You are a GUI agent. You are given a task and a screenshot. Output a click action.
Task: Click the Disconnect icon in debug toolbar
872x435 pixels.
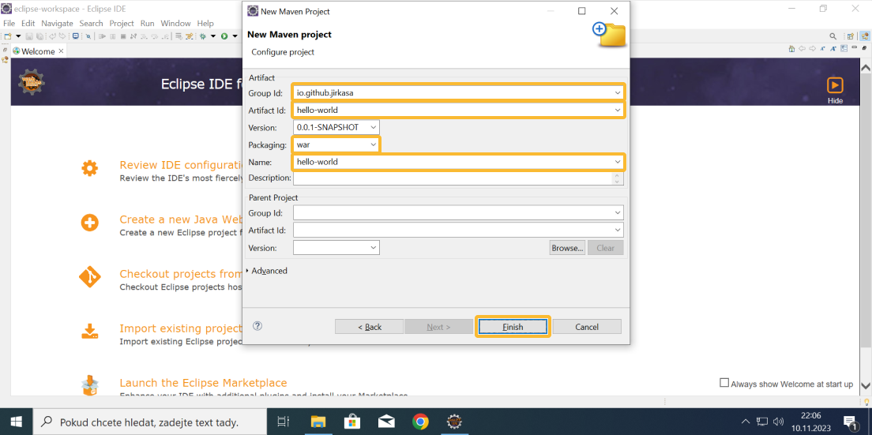pyautogui.click(x=133, y=36)
